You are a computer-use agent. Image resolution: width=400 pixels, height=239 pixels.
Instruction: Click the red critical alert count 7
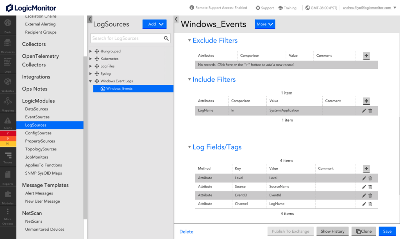[x=8, y=133]
